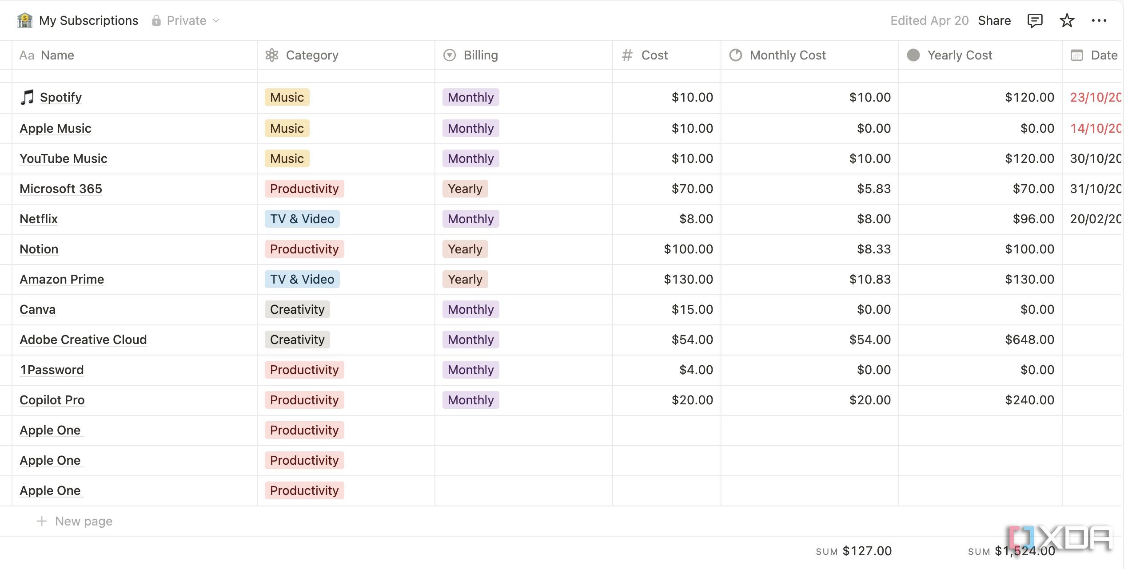Click the calendar icon in the Date header

click(x=1077, y=55)
